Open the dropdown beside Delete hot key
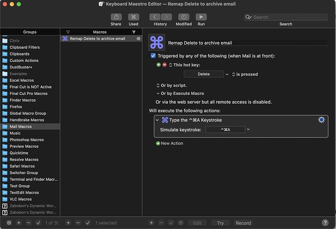336x229 pixels. point(227,74)
